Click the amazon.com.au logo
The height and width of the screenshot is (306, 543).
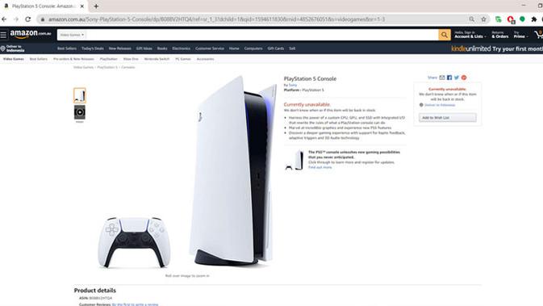coord(31,34)
